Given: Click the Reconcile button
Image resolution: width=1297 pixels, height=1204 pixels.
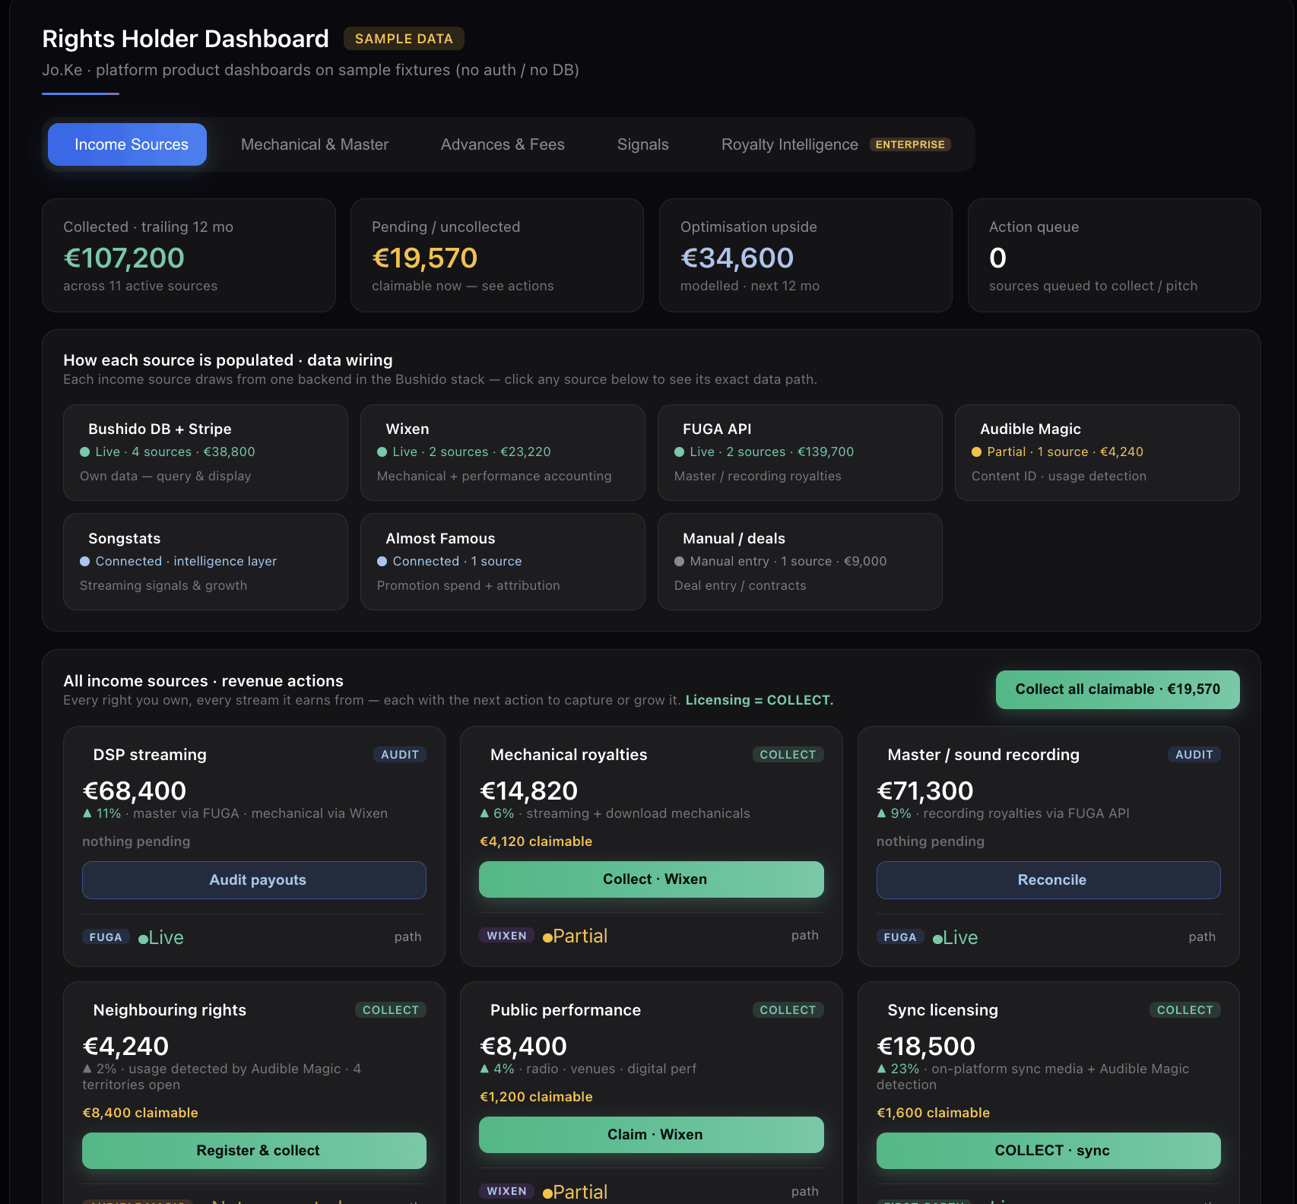Looking at the screenshot, I should click(1048, 880).
